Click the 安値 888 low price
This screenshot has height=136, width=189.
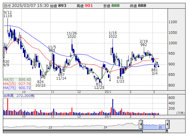pyautogui.click(x=111, y=6)
